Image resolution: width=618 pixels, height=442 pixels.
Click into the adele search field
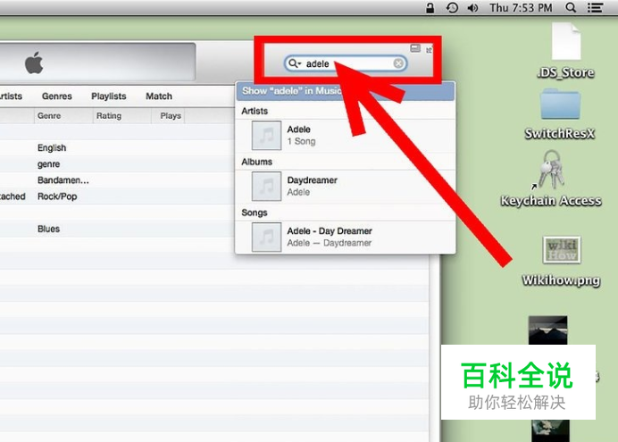(x=346, y=63)
